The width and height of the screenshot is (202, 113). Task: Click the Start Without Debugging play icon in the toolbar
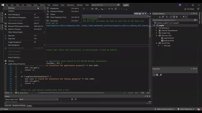[x=84, y=9]
